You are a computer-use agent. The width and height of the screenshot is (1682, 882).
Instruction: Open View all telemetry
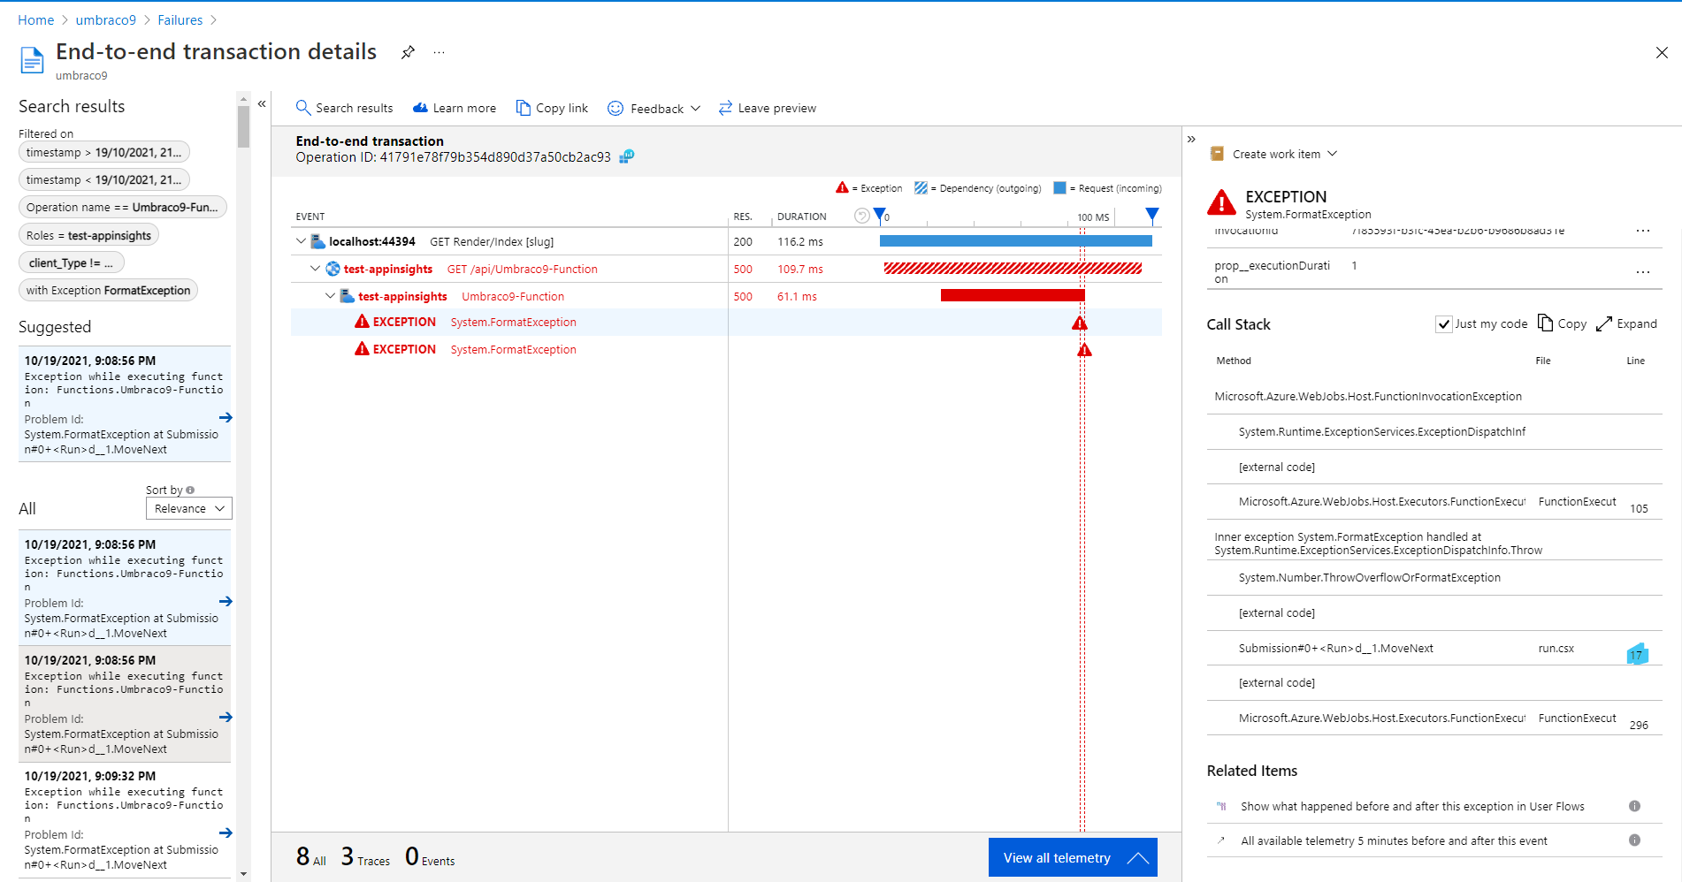(1073, 857)
